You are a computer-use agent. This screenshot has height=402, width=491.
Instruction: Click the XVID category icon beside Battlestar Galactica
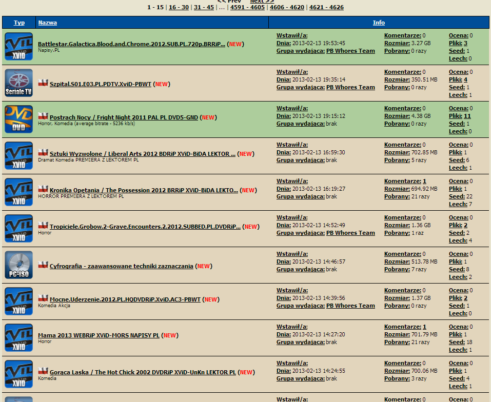[19, 46]
